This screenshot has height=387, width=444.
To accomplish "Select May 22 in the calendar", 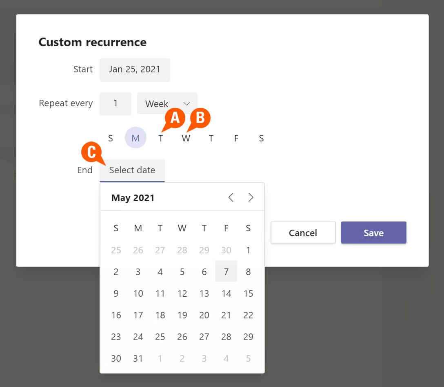I will [248, 315].
